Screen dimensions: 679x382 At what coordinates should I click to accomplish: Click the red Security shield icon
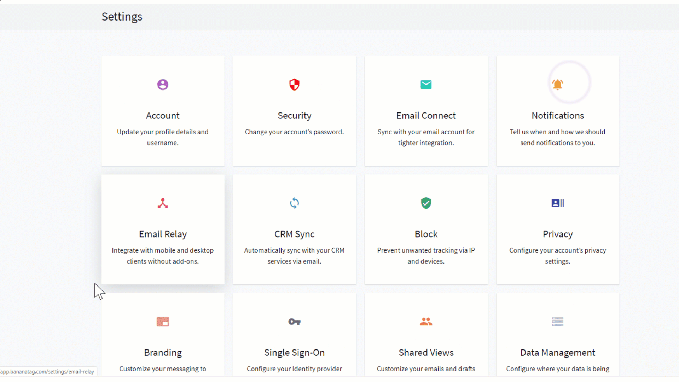294,85
